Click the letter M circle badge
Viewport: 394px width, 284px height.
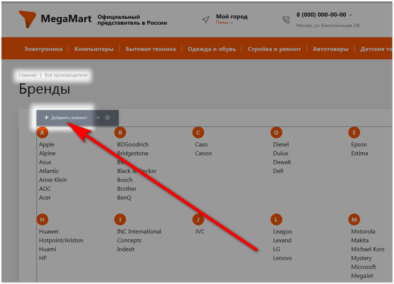(354, 219)
